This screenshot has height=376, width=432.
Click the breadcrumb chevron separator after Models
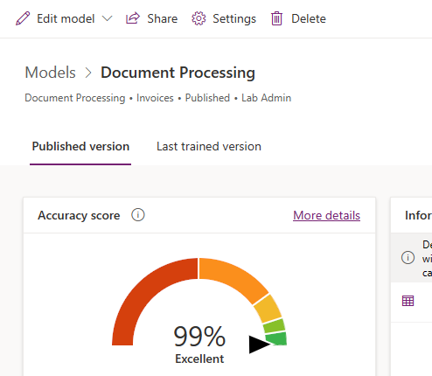[x=88, y=73]
